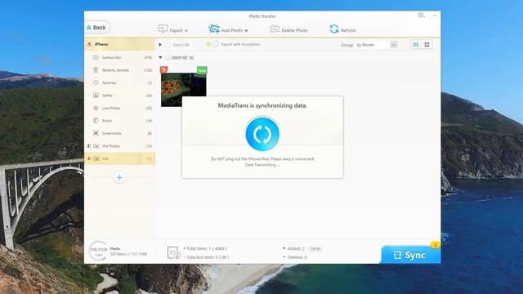Click the Favorites heart icon
Image resolution: width=523 pixels, height=294 pixels.
pos(96,82)
